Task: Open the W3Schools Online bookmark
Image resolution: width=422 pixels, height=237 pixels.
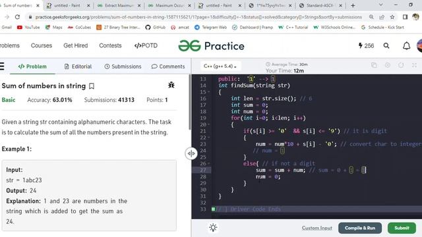Action: 334,28
